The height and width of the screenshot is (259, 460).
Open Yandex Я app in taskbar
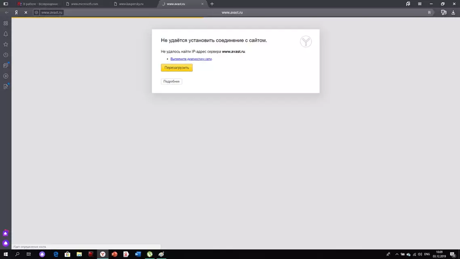click(x=126, y=254)
